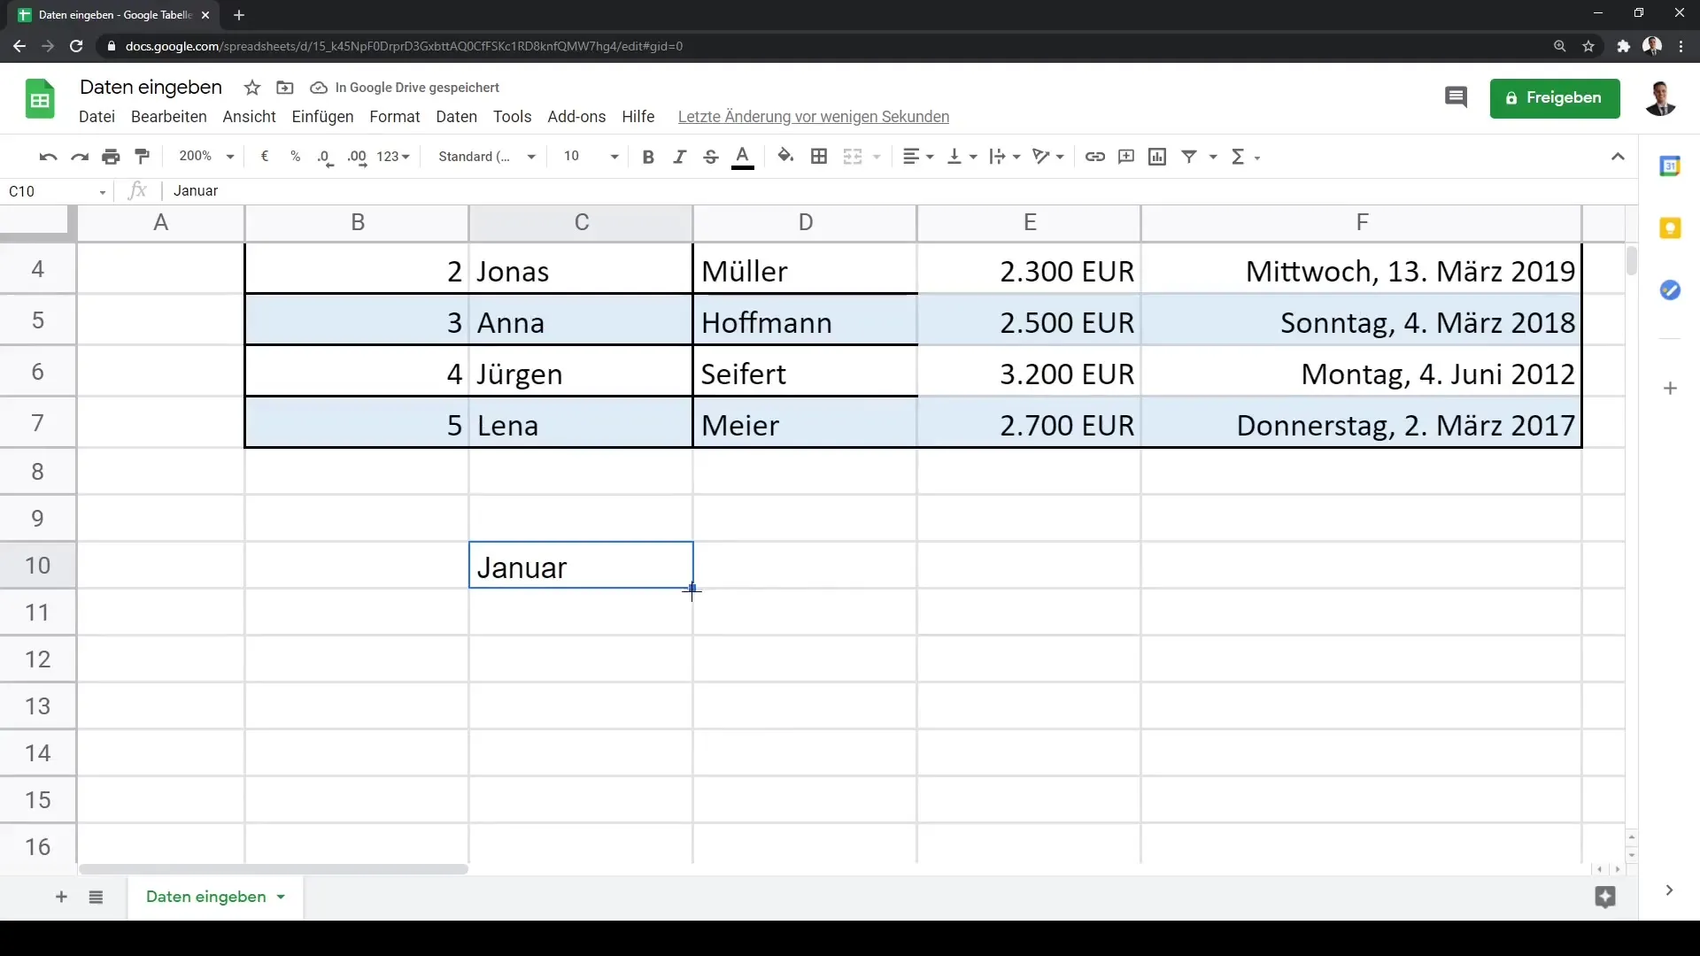This screenshot has height=956, width=1700.
Task: Open the Tools menu
Action: coord(512,117)
